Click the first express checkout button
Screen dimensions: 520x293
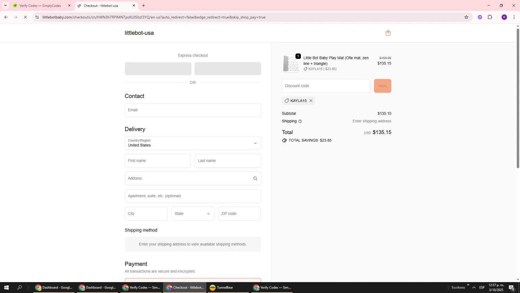pyautogui.click(x=158, y=69)
